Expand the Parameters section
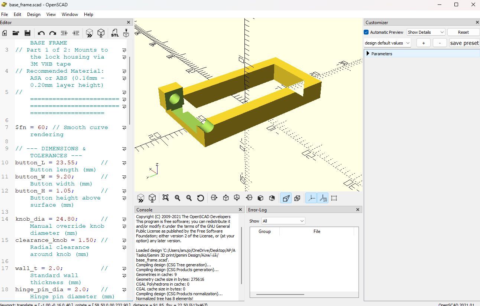Screen dimensions: 480x306 tap(368, 54)
